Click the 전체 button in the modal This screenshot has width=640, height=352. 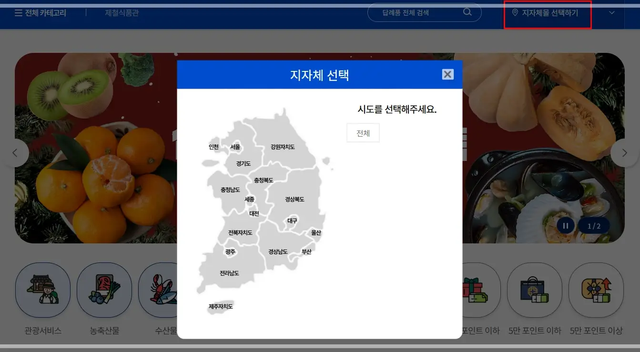coord(363,132)
